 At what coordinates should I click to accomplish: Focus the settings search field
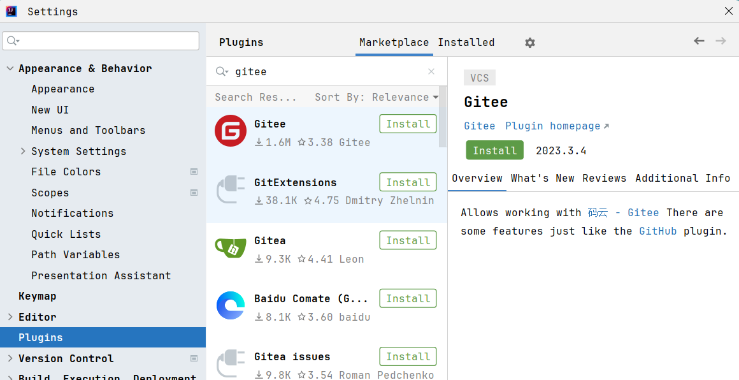pos(101,41)
